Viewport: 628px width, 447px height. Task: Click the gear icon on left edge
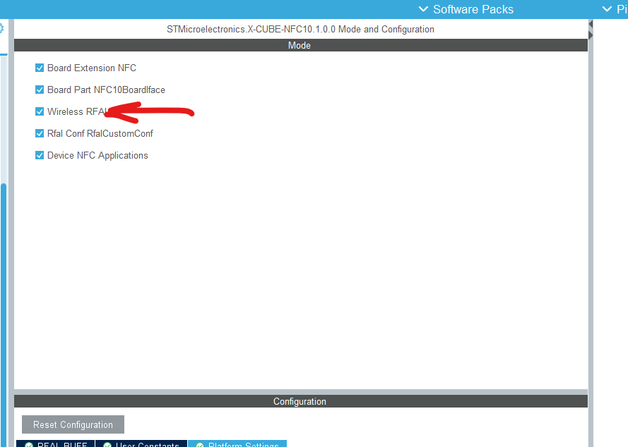[1, 28]
